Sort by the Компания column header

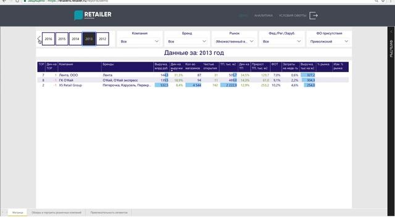(80, 67)
